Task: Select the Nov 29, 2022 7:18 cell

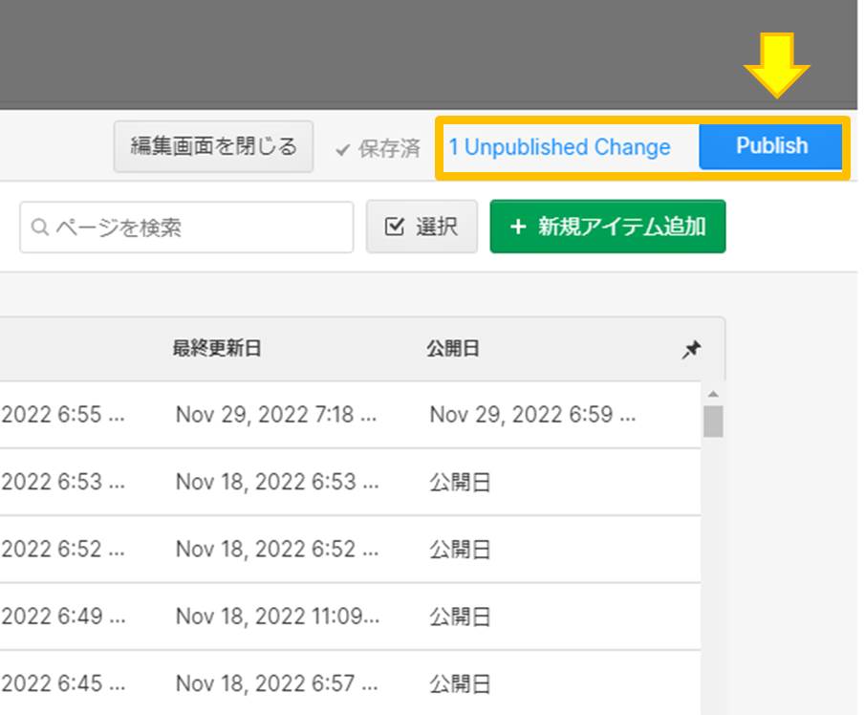Action: pos(276,415)
